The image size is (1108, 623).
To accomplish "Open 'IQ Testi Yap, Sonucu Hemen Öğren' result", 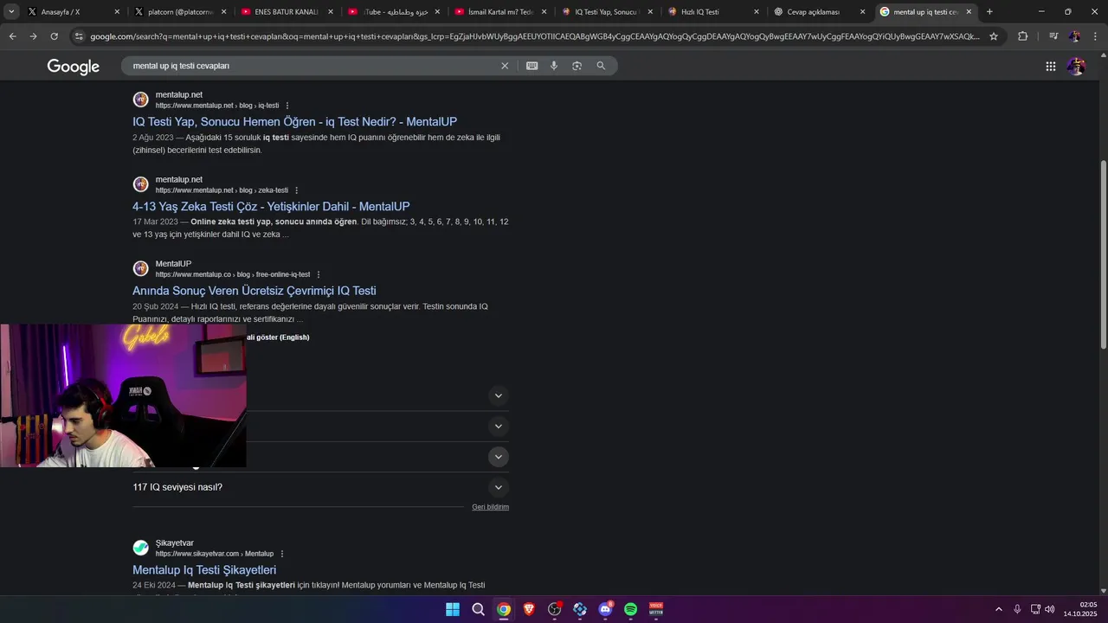I will (294, 122).
